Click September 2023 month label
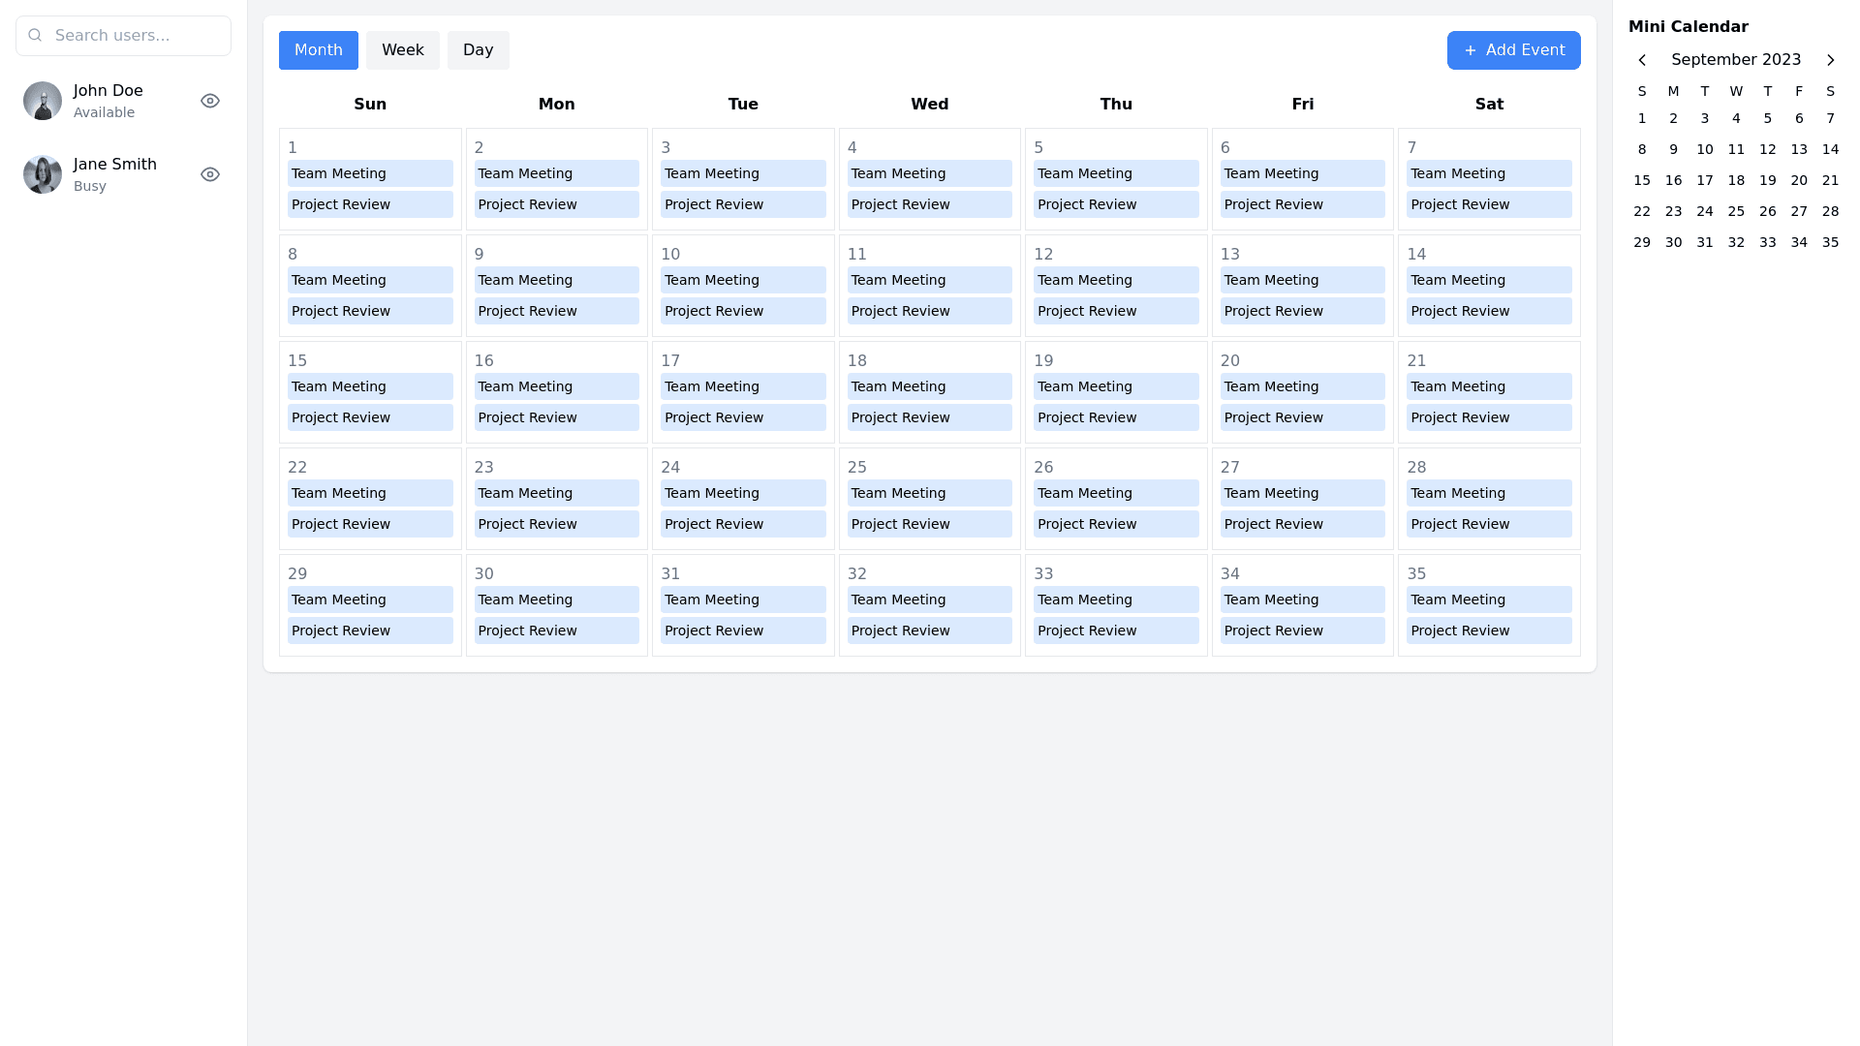The image size is (1860, 1046). (x=1735, y=60)
